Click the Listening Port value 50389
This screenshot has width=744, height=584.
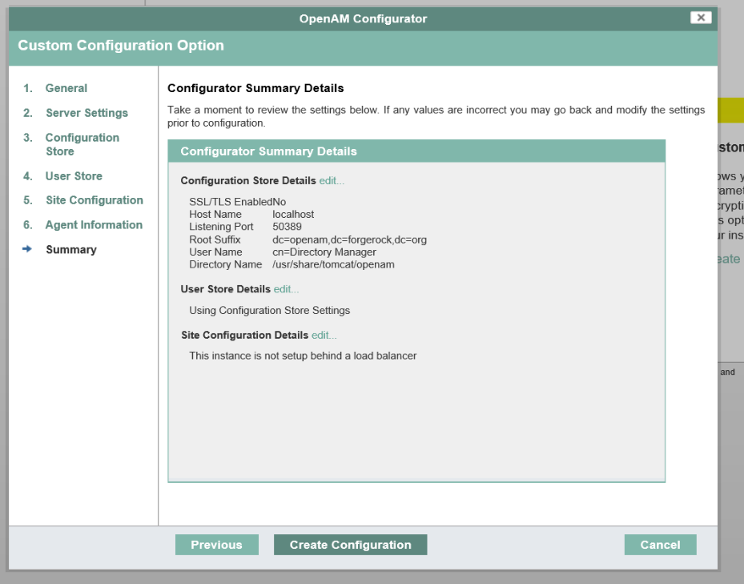[287, 227]
